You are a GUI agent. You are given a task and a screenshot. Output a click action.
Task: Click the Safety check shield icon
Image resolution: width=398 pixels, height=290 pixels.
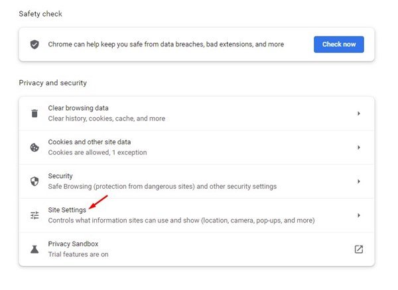(x=34, y=44)
